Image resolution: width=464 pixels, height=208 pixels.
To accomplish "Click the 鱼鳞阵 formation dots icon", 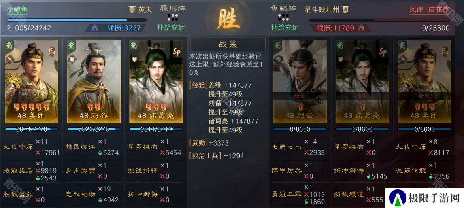I will 283,17.
